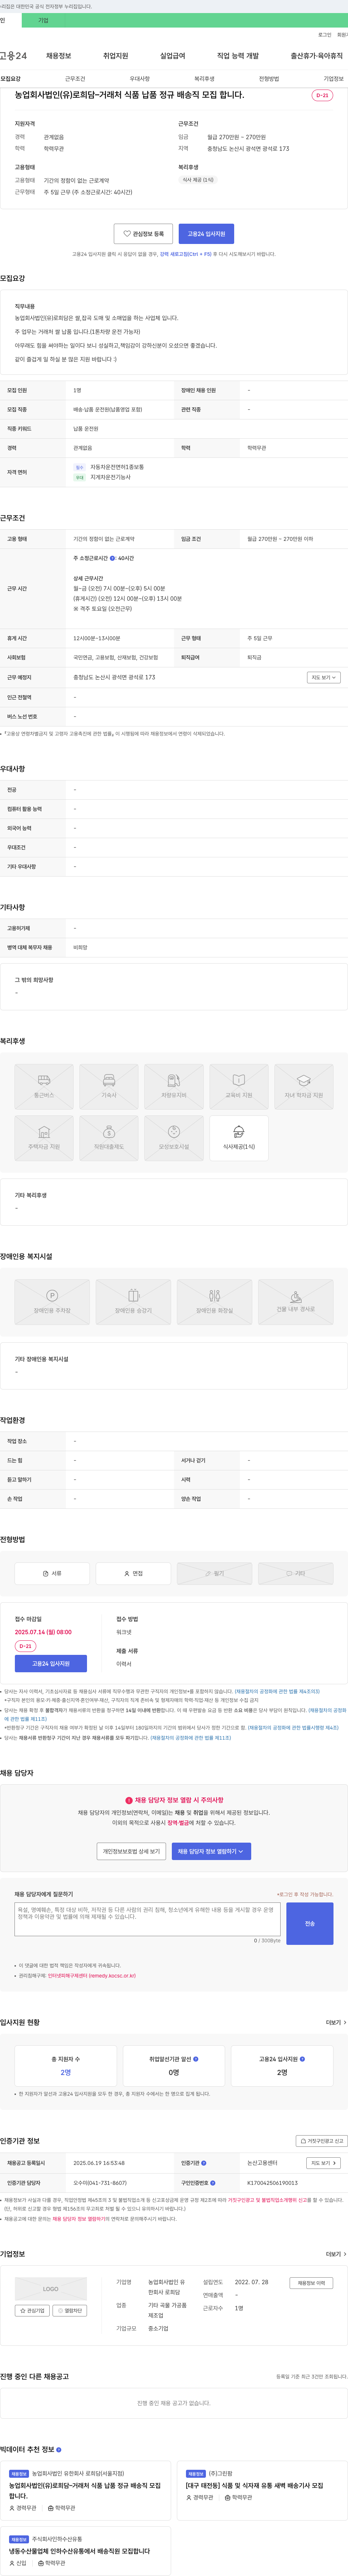Click help icon beside 고용24 입사지원 count
The height and width of the screenshot is (2576, 348).
point(302,2059)
